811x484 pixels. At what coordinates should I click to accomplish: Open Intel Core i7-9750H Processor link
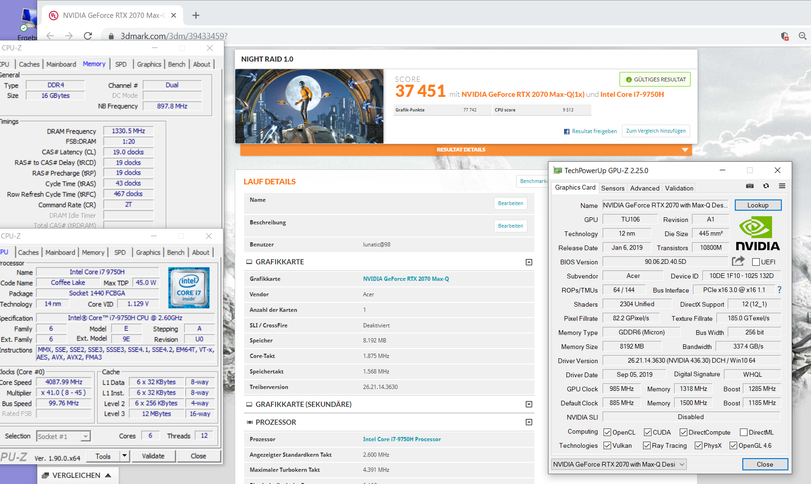(x=402, y=439)
